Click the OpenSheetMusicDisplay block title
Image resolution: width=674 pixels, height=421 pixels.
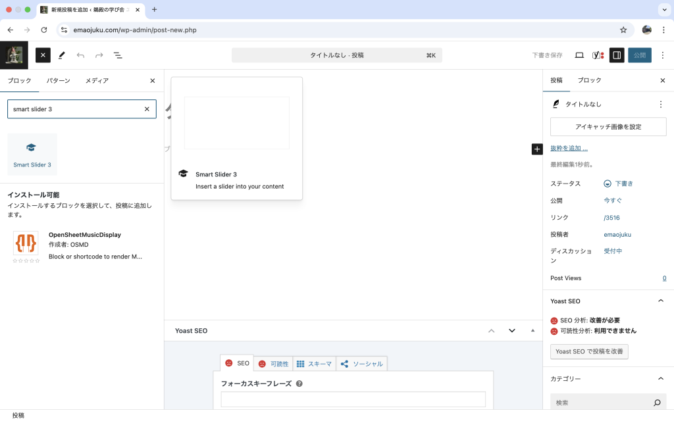point(85,235)
